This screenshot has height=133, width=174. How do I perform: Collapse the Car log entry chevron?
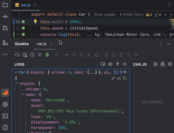click(16, 72)
